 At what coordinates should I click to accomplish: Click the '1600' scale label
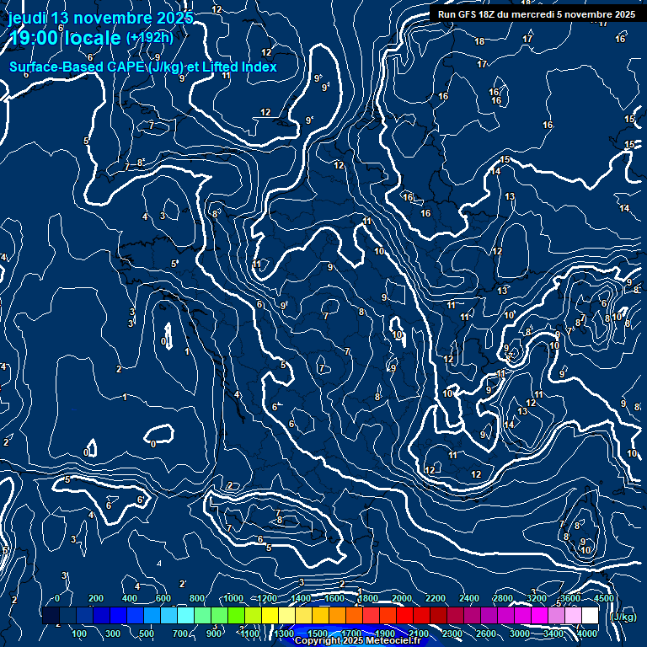(334, 598)
